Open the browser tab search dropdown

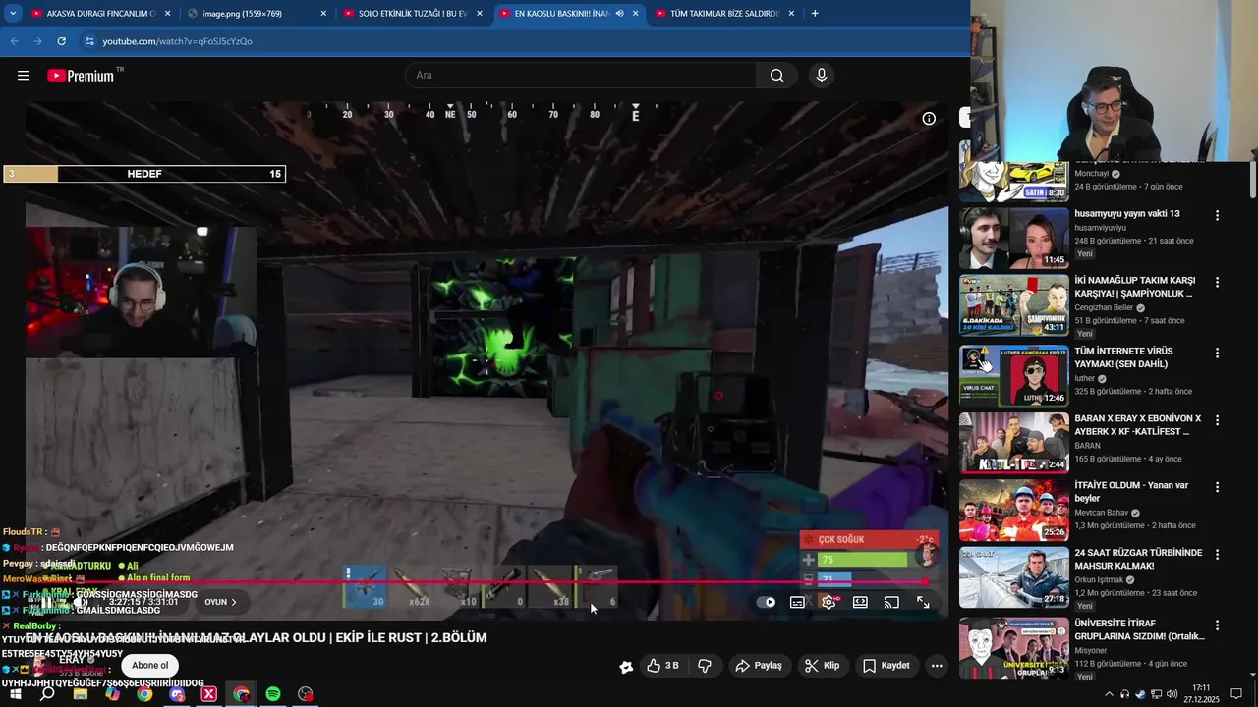[x=13, y=14]
